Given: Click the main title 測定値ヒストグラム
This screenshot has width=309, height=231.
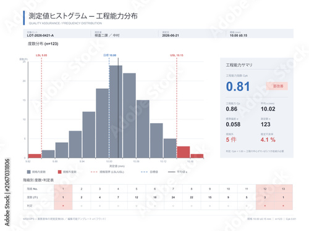Looking at the screenshot, I should coord(58,16).
